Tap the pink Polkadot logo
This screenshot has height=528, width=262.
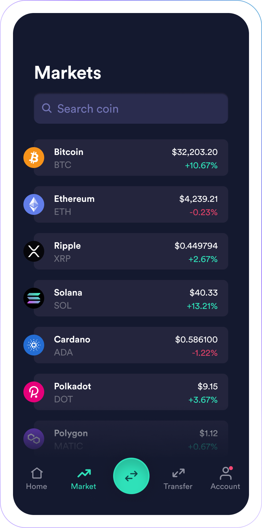point(34,392)
